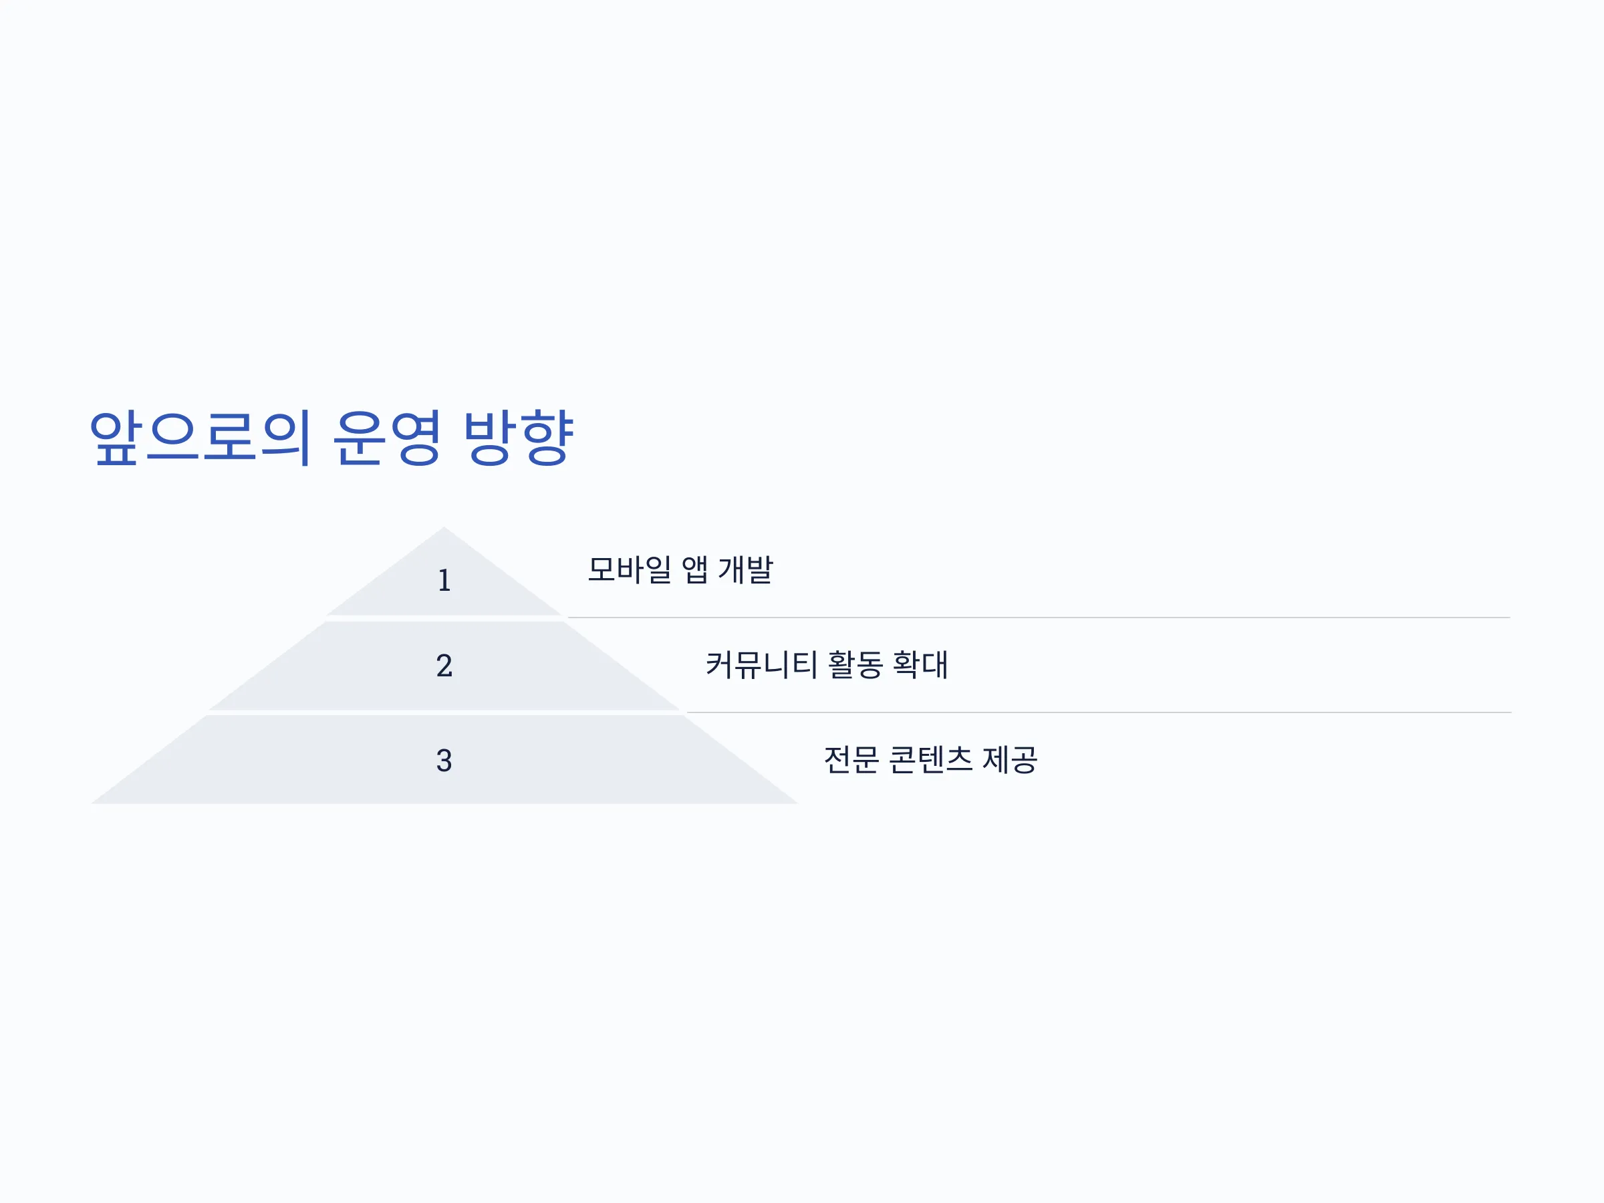This screenshot has height=1203, width=1604.
Task: Click the word 모바일 in the first label
Action: pos(630,569)
